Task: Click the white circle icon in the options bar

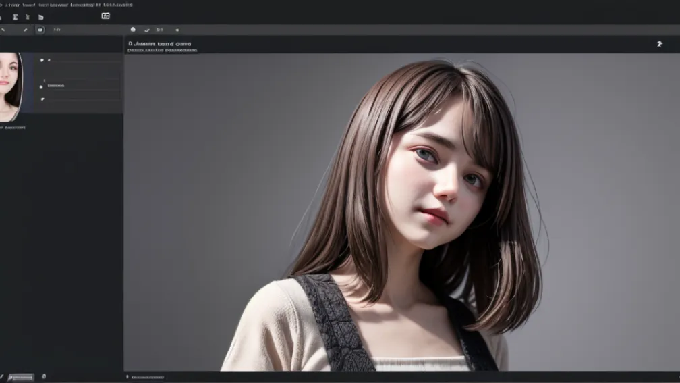Action: click(x=133, y=30)
